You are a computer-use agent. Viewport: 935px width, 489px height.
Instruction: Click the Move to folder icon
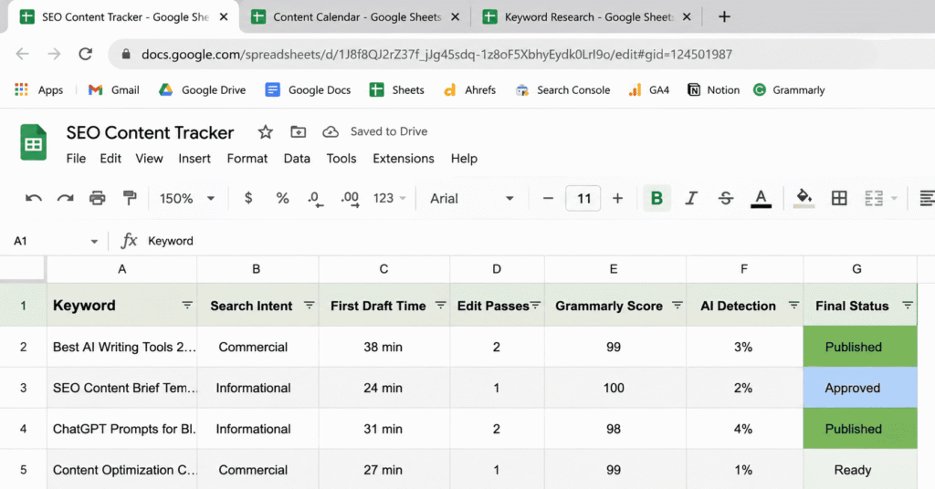pyautogui.click(x=299, y=131)
